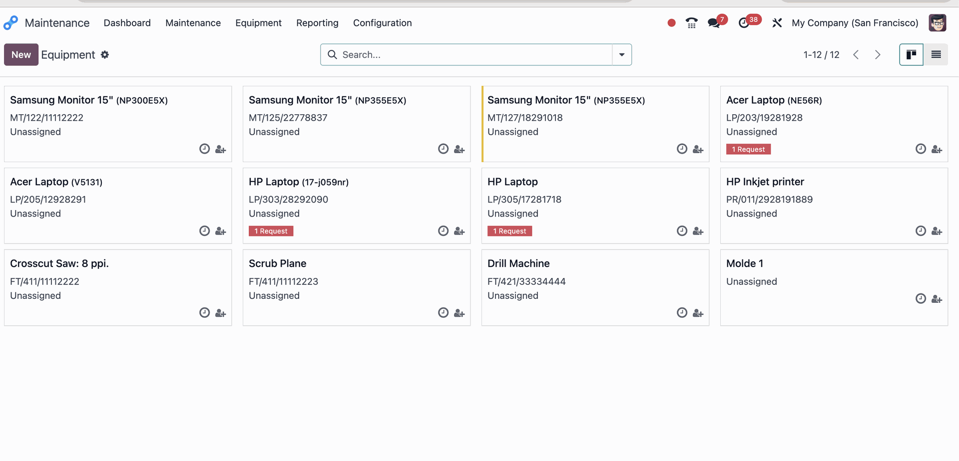The width and height of the screenshot is (959, 461).
Task: Click activity clock on Samsung Monitor MT/122/11112222 card
Action: click(x=204, y=149)
